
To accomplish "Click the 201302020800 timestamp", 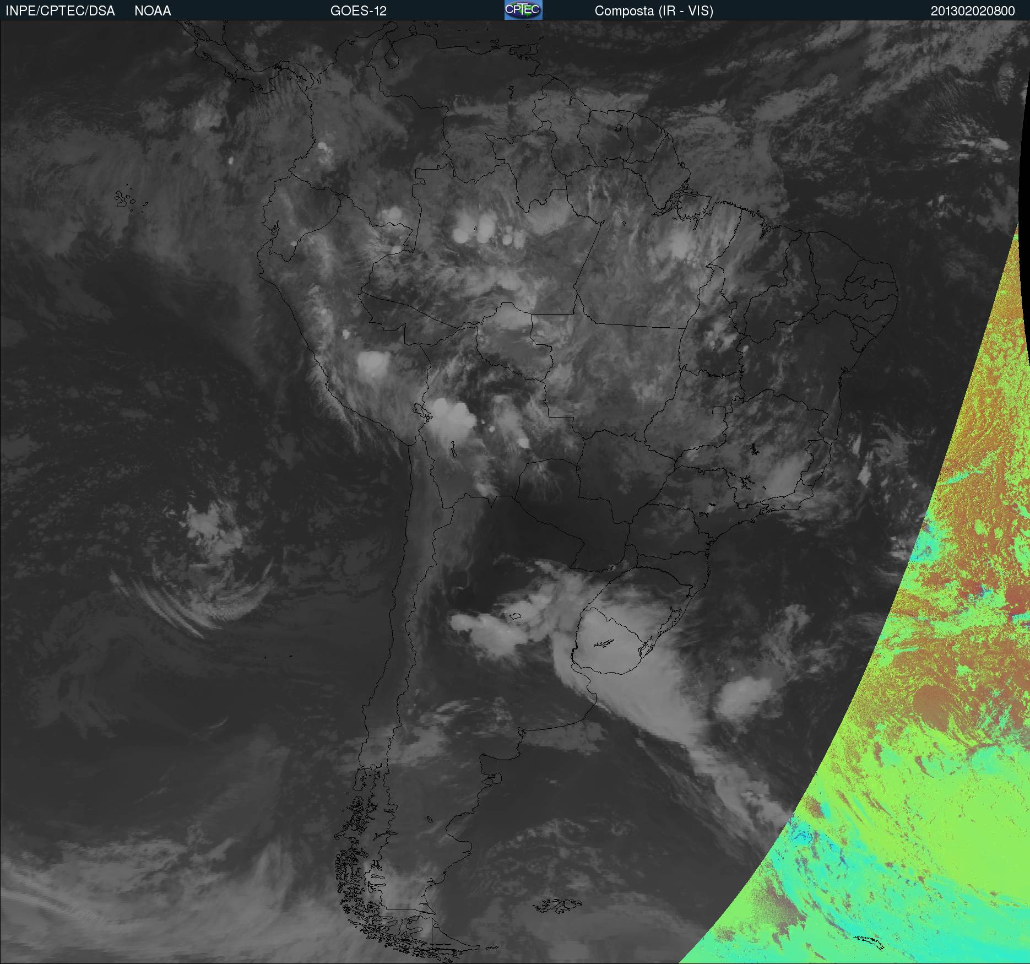I will 973,11.
